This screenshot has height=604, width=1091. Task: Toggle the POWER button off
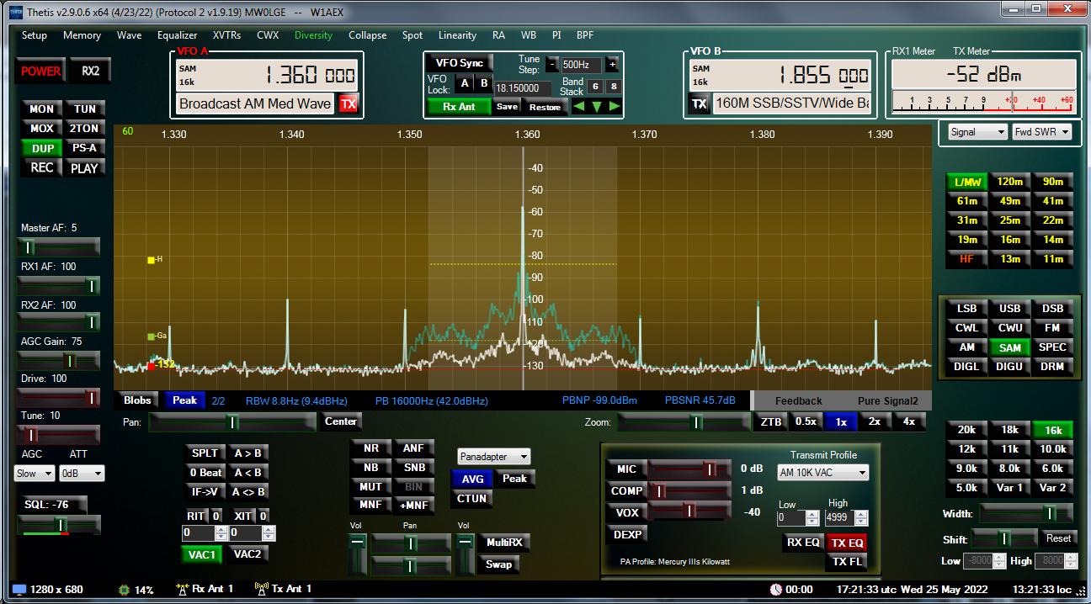point(40,72)
